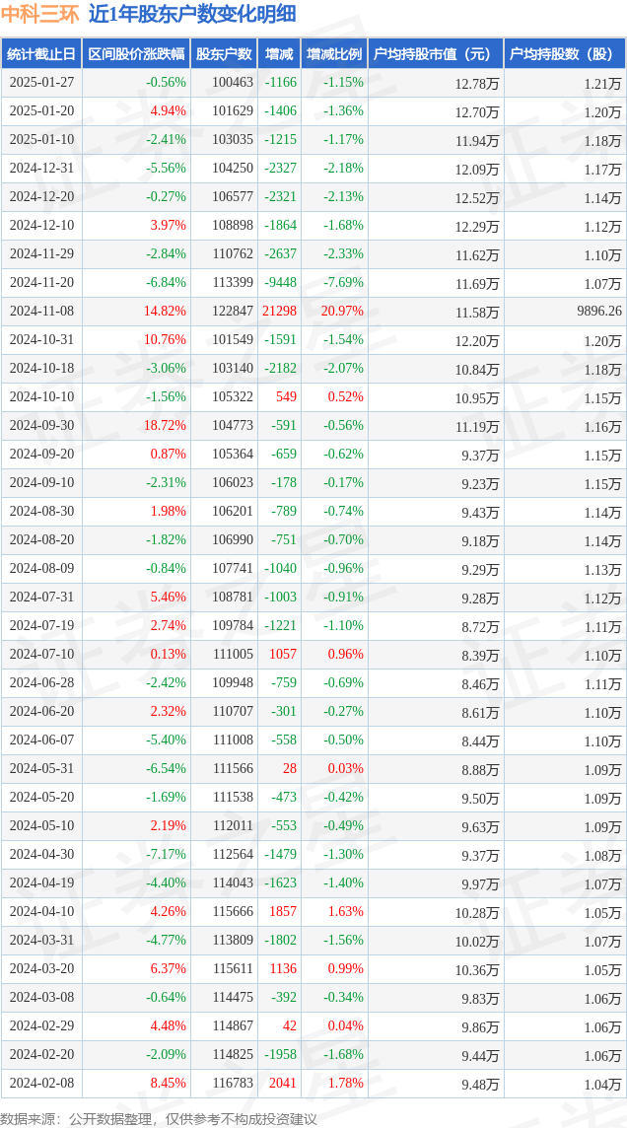627x1128 pixels.
Task: Click the 116783 shareholder count cell
Action: tap(232, 1083)
